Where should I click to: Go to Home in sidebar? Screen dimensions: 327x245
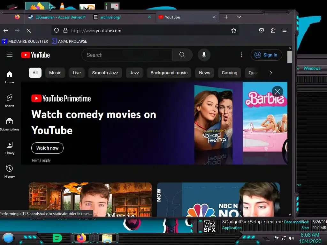[x=10, y=78]
